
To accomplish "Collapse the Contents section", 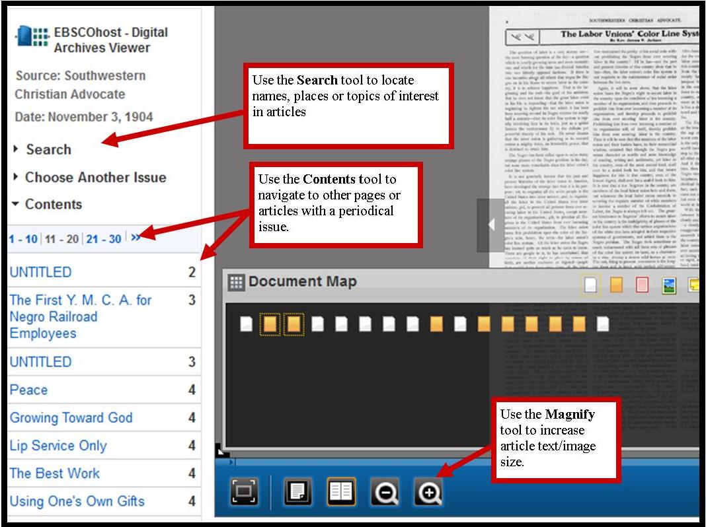I will (x=48, y=204).
